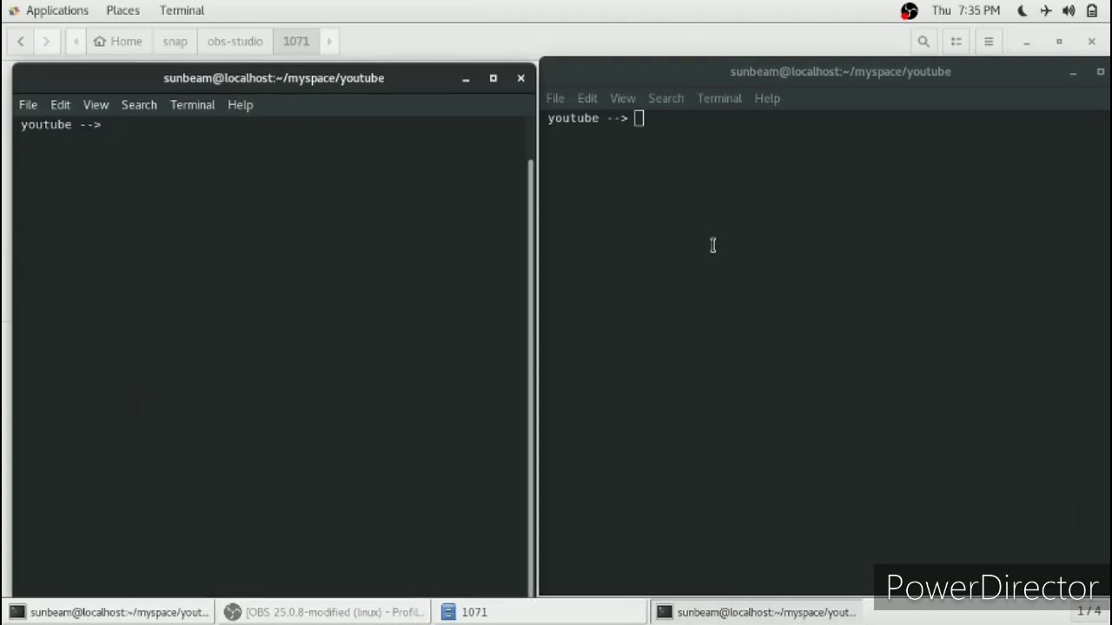Navigate to Home in the path bar

click(117, 42)
